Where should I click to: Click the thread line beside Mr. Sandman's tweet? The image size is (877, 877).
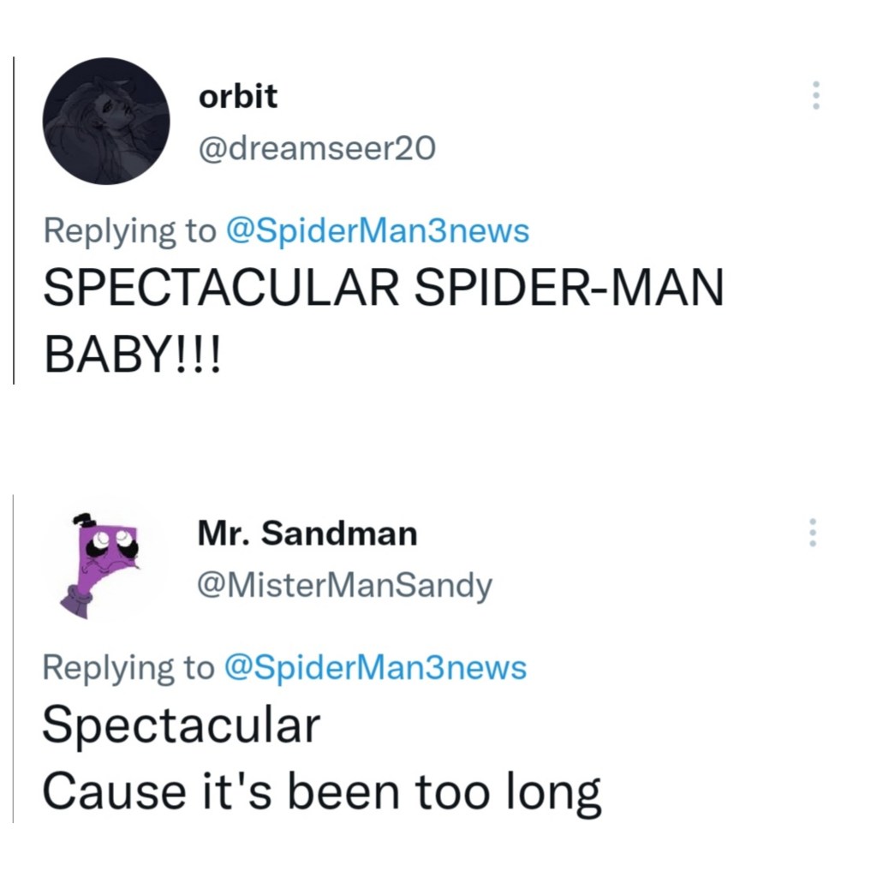(14, 659)
